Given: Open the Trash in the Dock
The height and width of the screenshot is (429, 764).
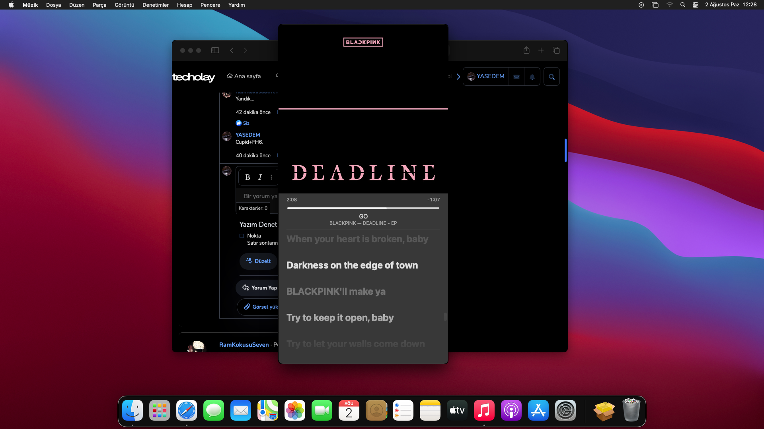Looking at the screenshot, I should [631, 410].
